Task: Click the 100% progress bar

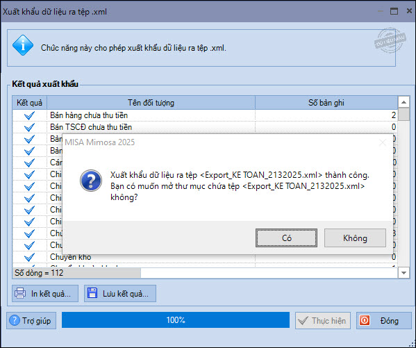Action: pos(176,320)
